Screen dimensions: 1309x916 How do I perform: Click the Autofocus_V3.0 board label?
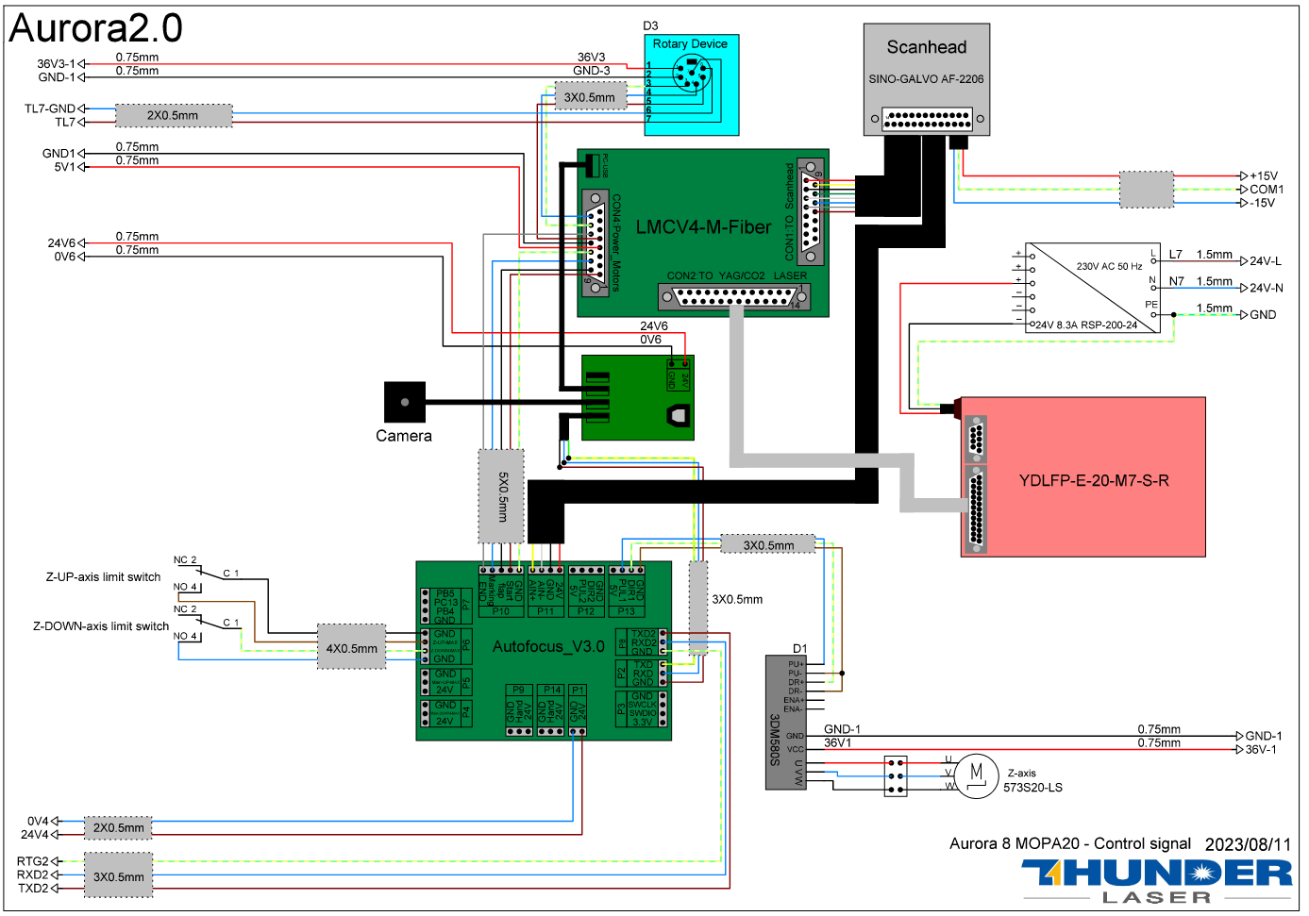pyautogui.click(x=548, y=646)
